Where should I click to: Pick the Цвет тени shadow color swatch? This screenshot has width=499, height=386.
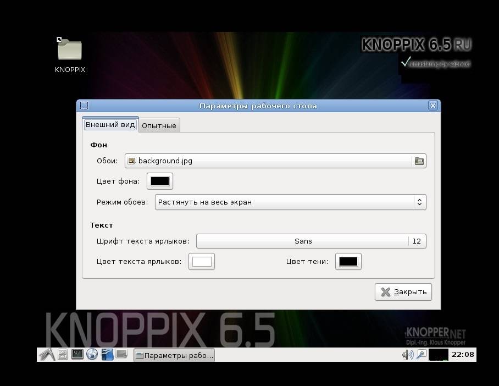click(348, 262)
